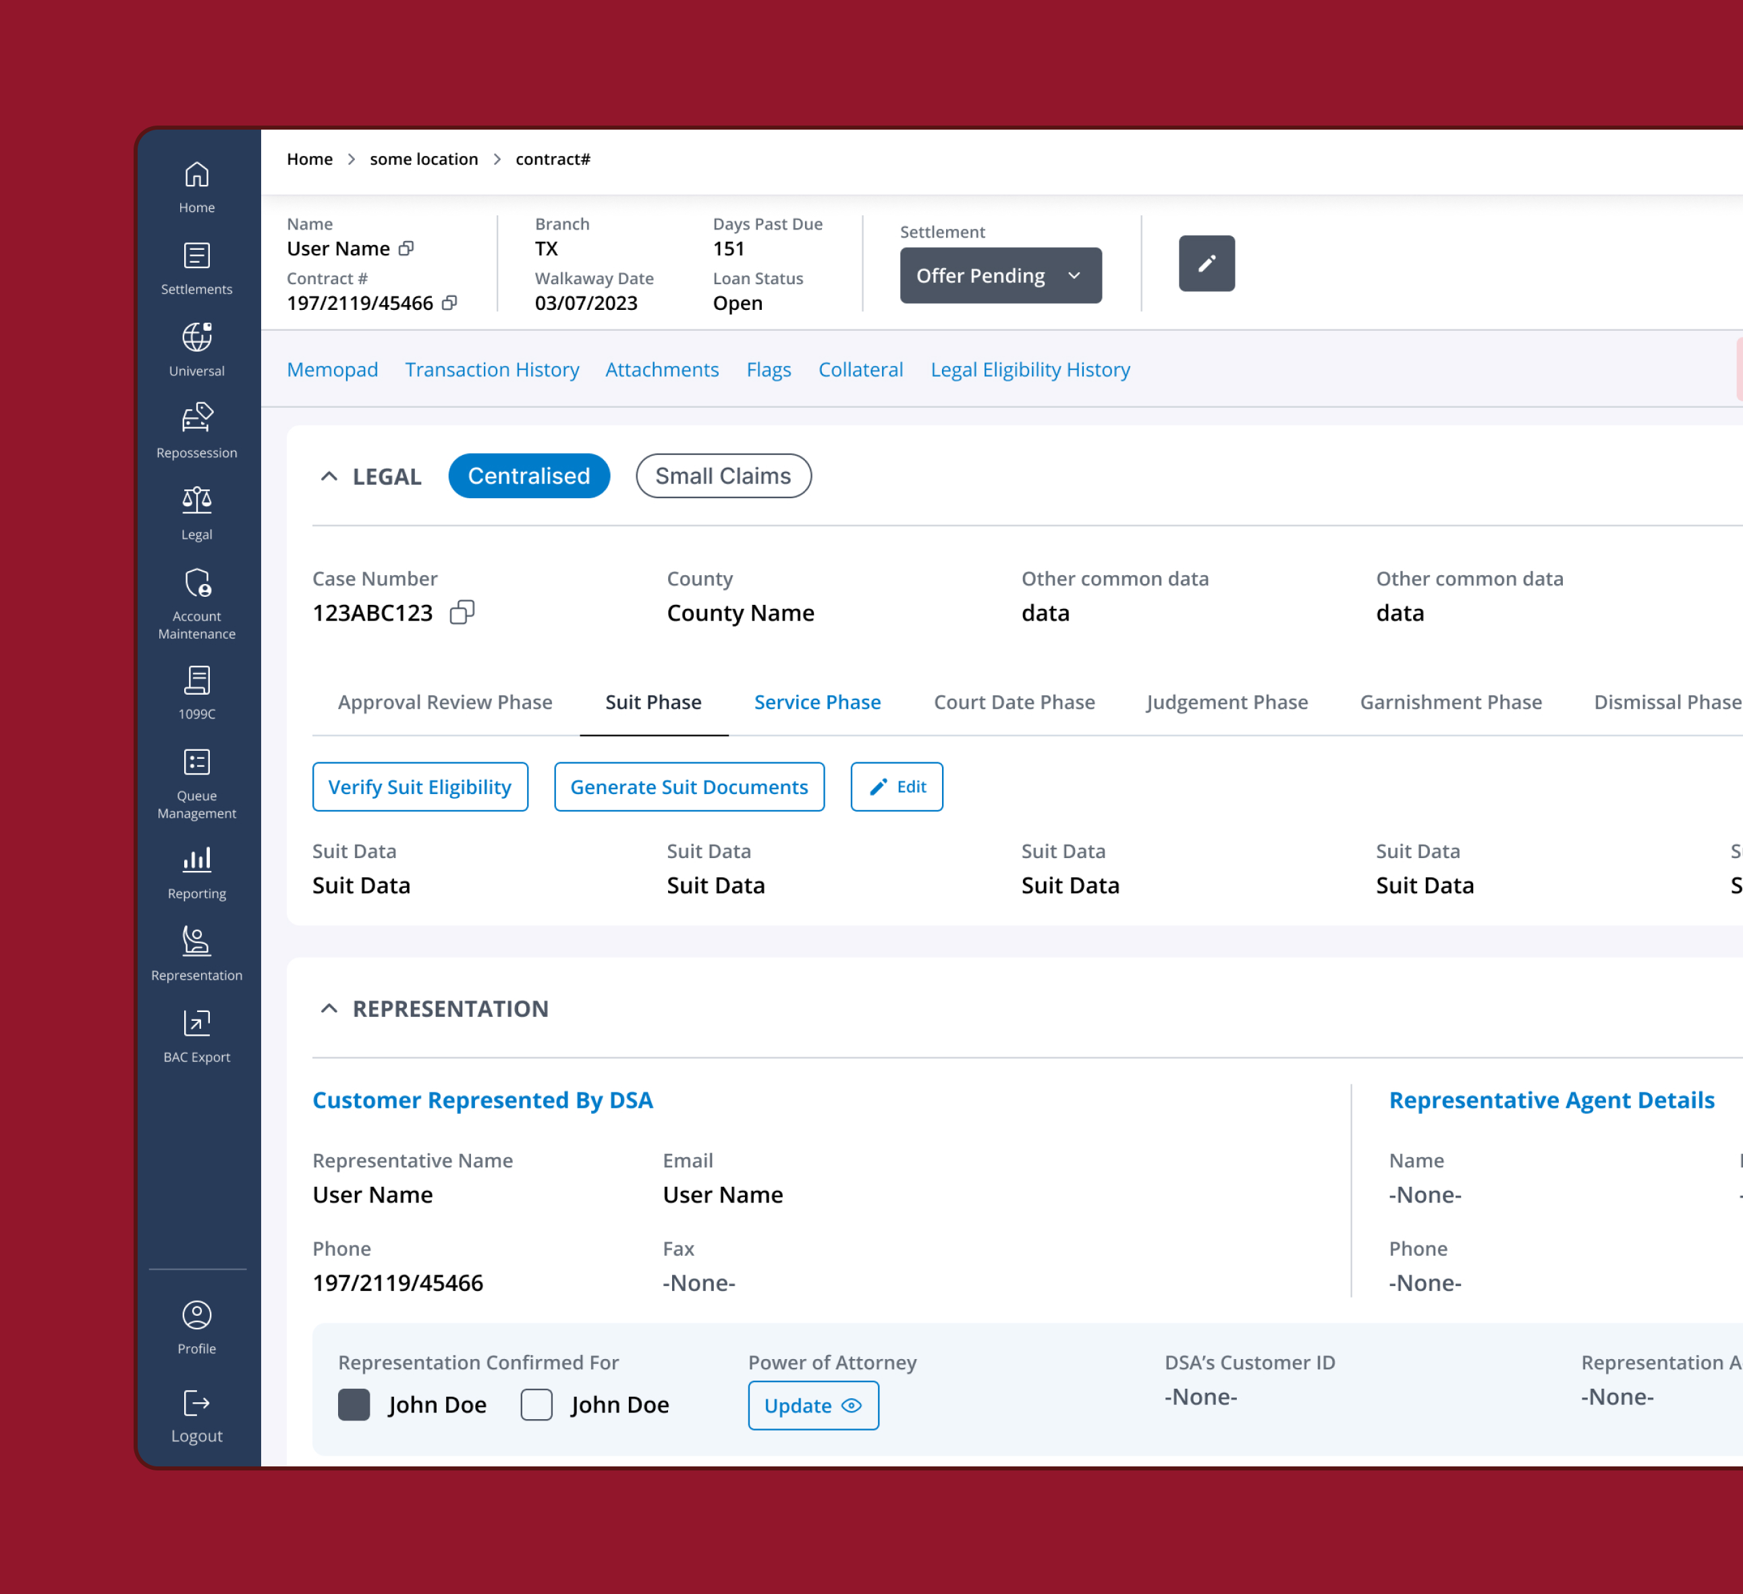
Task: Open the Repossession sidebar icon
Action: (196, 431)
